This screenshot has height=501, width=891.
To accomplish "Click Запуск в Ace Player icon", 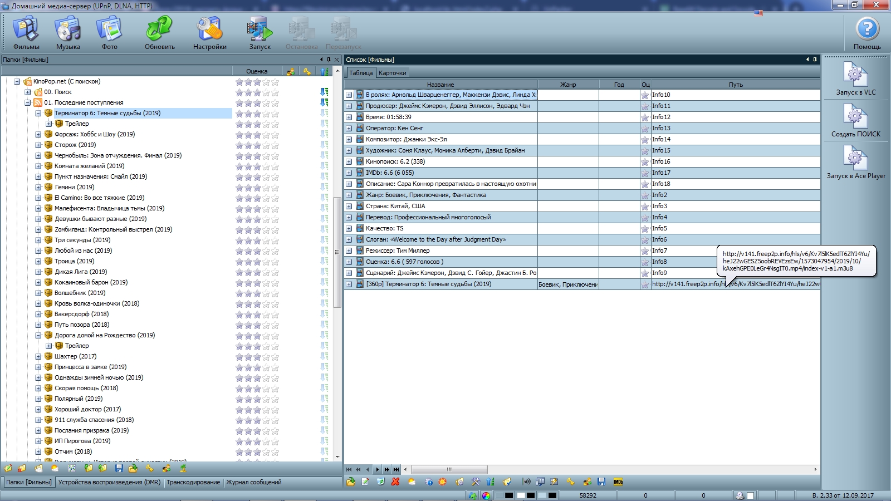I will [x=855, y=161].
